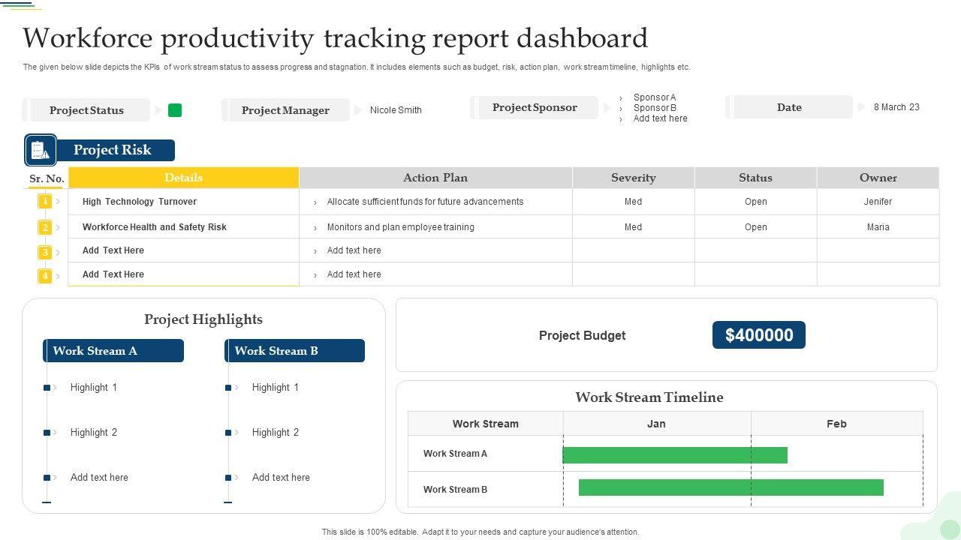The image size is (961, 540).
Task: Select the slide description paragraph under the title
Action: 357,67
